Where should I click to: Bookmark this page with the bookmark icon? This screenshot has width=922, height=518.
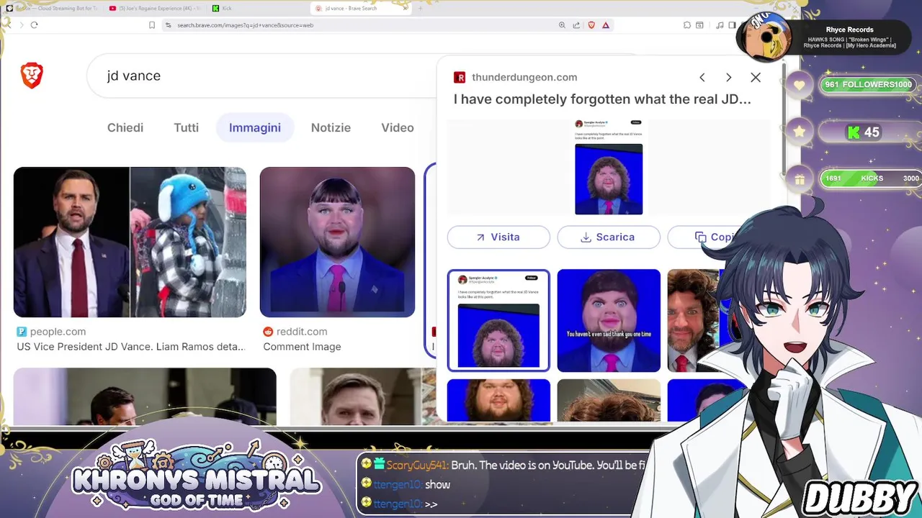(x=152, y=24)
